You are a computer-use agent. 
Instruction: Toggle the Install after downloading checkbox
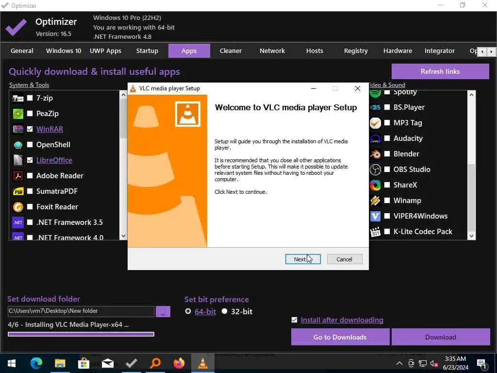295,320
